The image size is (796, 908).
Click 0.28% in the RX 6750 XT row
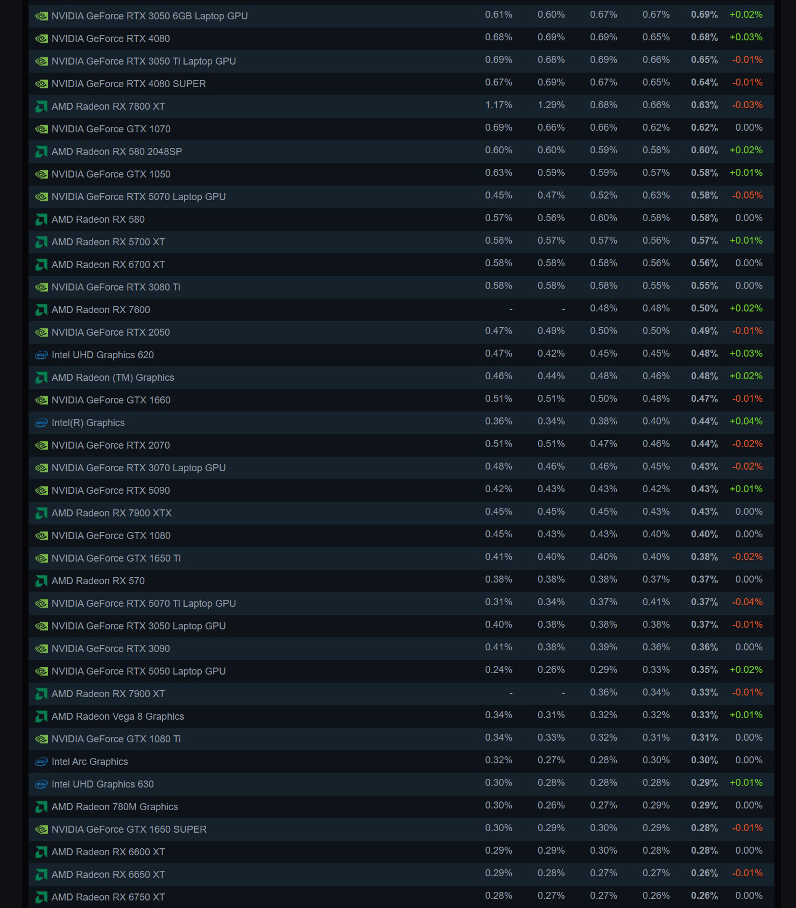pyautogui.click(x=499, y=896)
